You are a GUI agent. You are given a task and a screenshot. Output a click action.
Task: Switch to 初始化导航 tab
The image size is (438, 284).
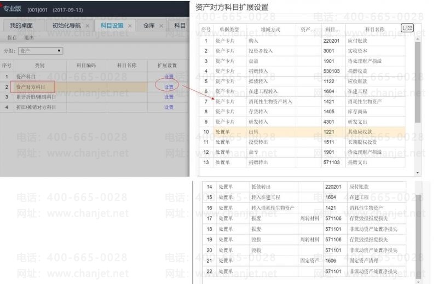coord(67,25)
